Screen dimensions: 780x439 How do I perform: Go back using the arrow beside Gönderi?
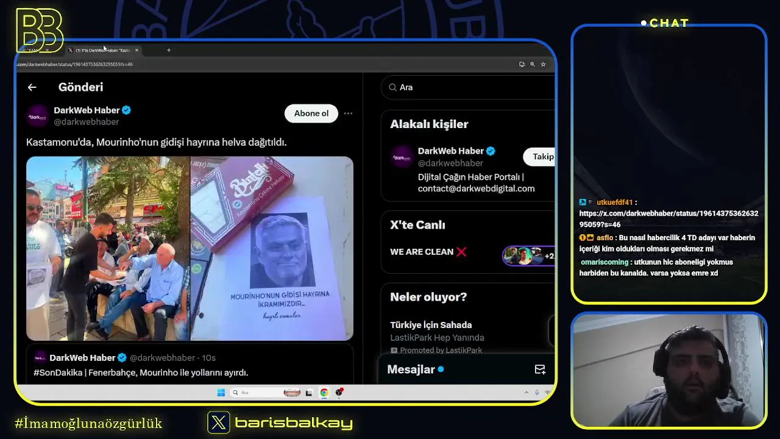32,87
